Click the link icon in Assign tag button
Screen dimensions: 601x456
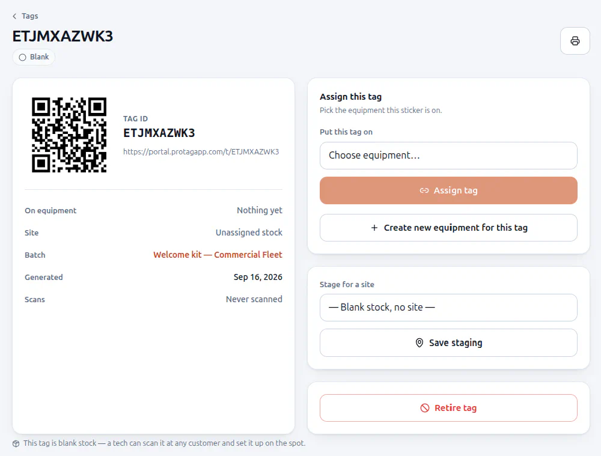[424, 190]
